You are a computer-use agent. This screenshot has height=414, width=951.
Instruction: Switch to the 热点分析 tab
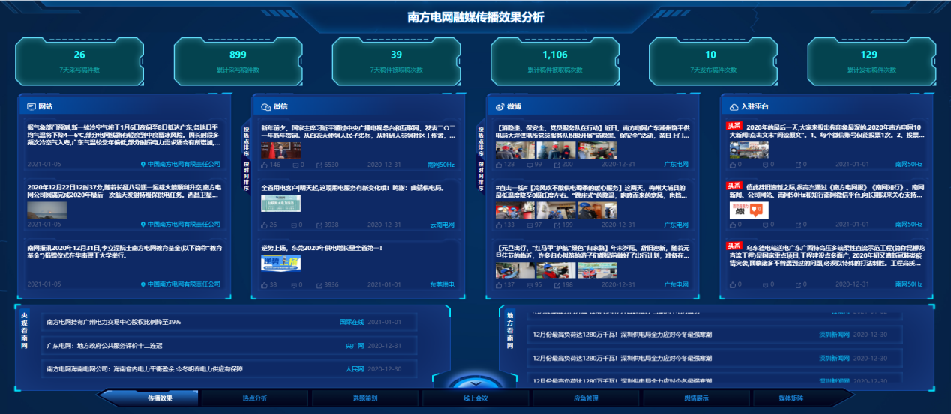click(x=254, y=398)
